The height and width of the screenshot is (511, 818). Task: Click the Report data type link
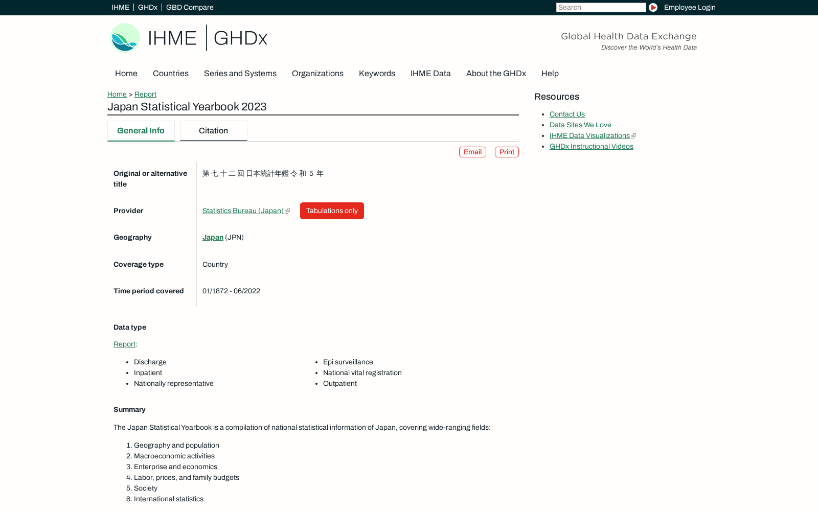124,344
